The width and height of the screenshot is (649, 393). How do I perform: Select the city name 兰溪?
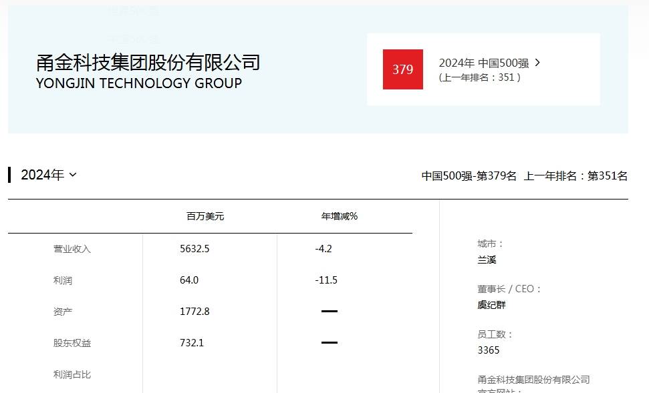[487, 260]
